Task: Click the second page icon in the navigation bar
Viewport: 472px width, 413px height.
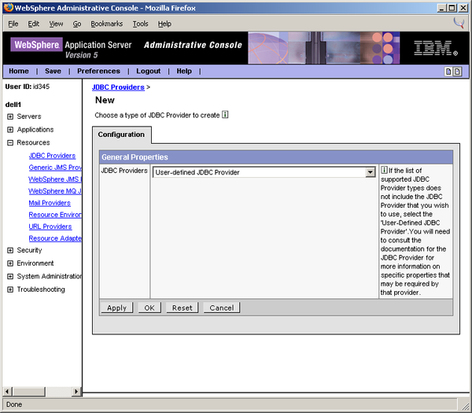Action: 457,72
